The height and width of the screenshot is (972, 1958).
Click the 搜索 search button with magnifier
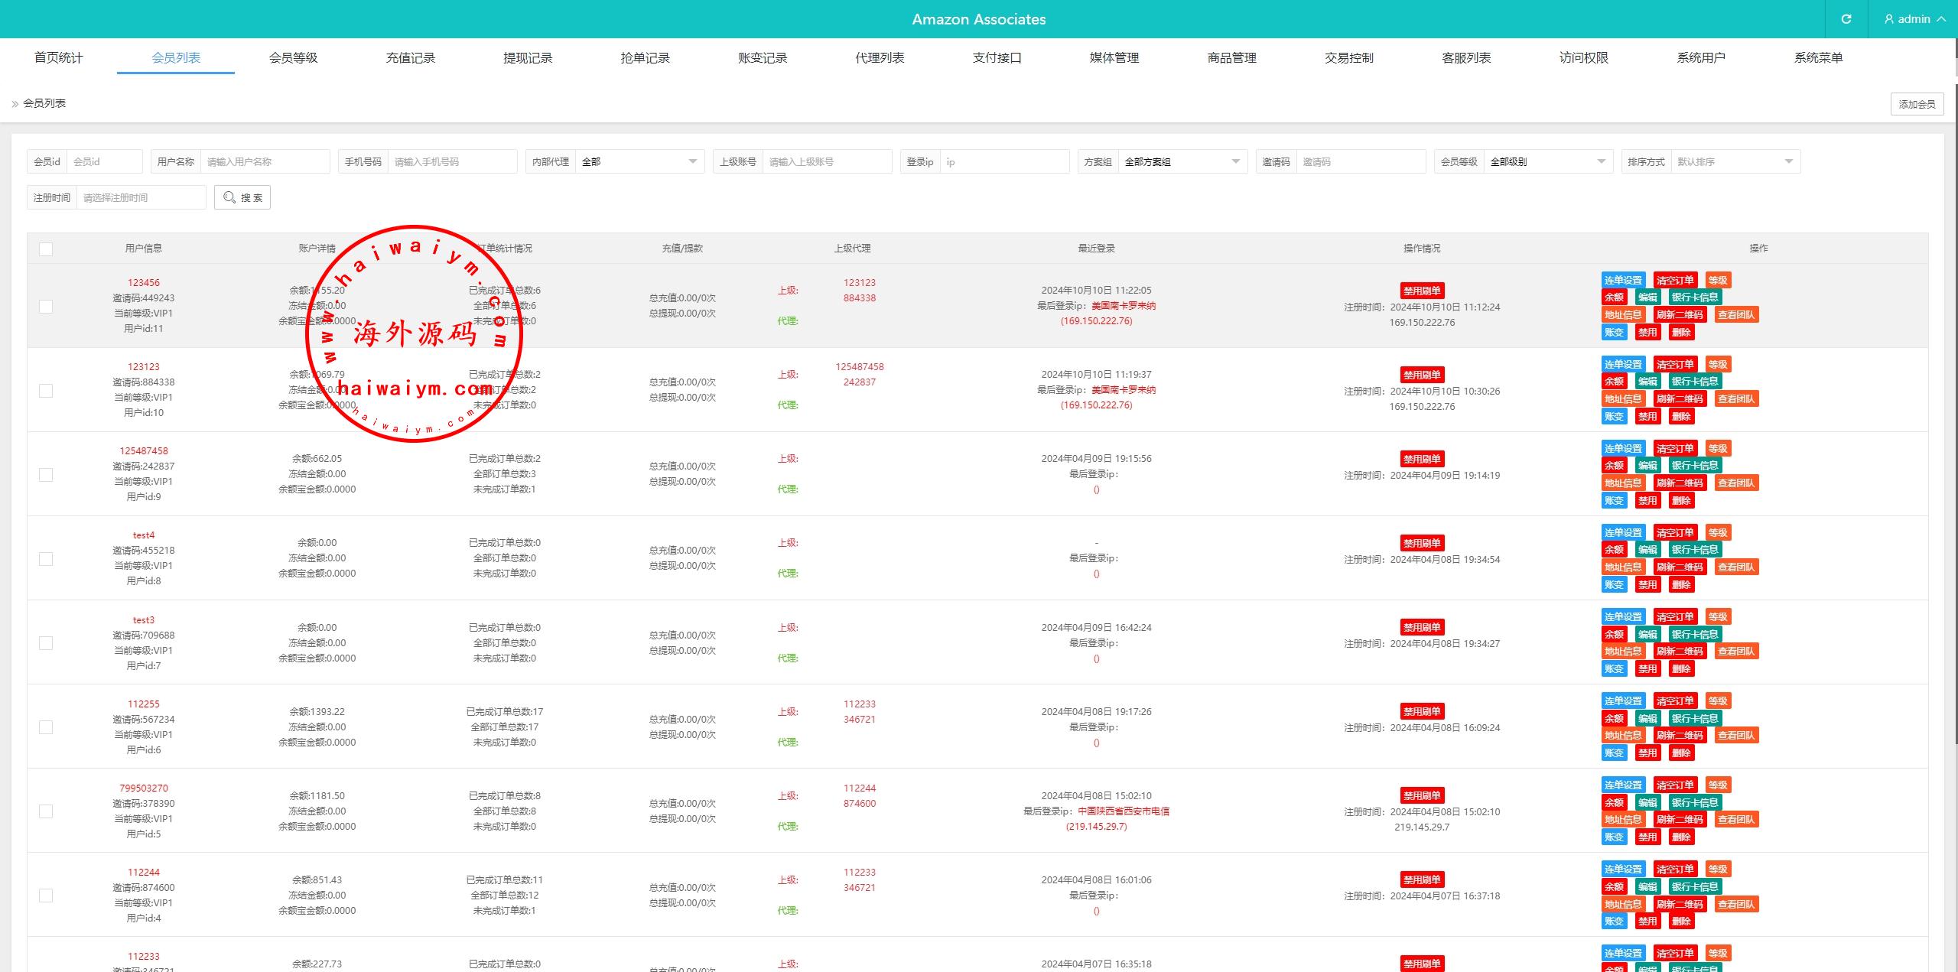(x=242, y=197)
